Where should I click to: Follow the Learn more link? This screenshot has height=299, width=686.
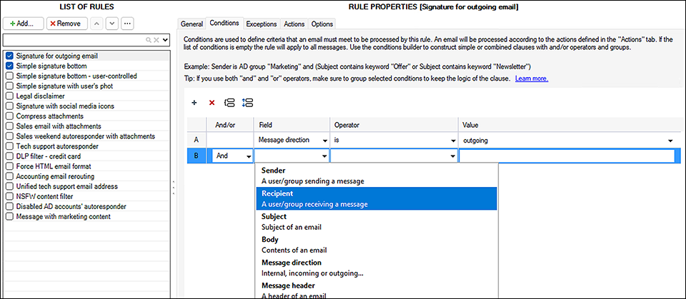tap(532, 78)
